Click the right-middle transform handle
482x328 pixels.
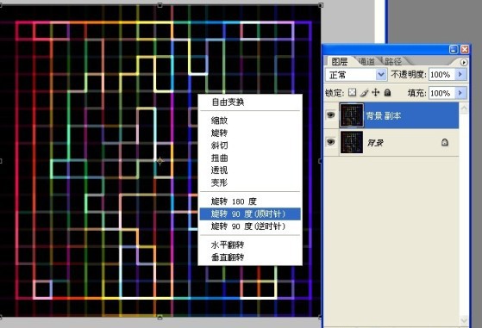320,161
